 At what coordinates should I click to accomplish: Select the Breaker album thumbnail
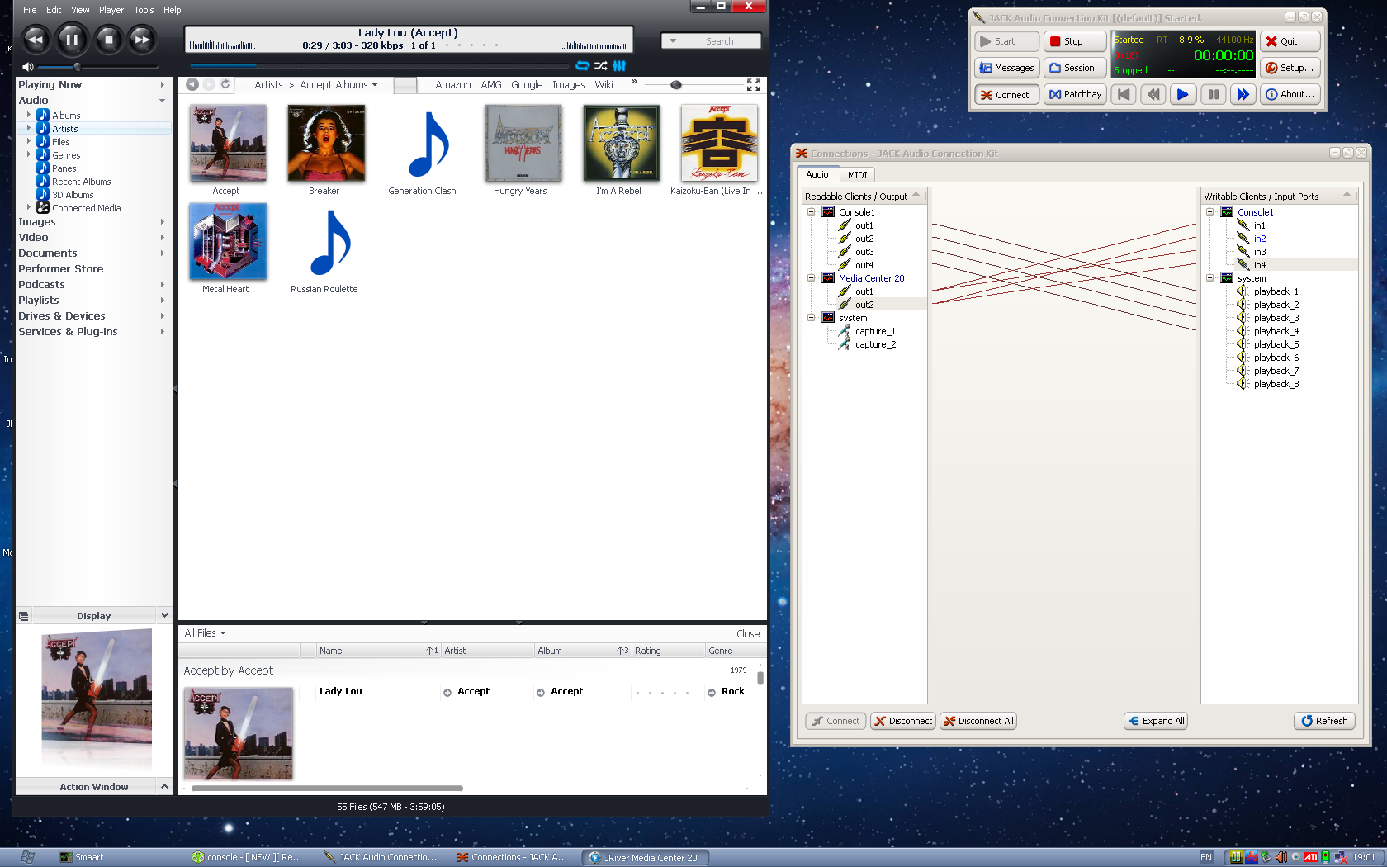tap(326, 143)
